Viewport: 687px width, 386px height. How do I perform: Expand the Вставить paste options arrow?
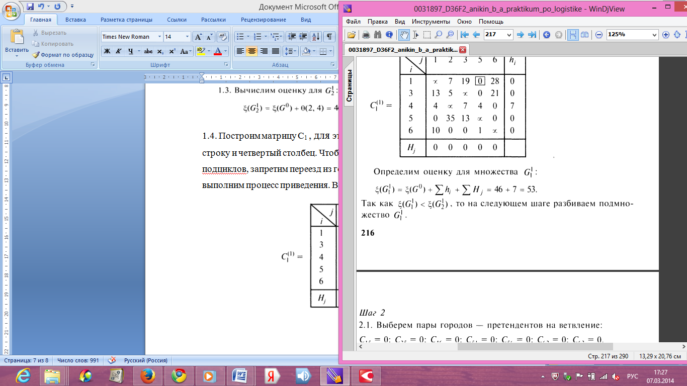(17, 56)
